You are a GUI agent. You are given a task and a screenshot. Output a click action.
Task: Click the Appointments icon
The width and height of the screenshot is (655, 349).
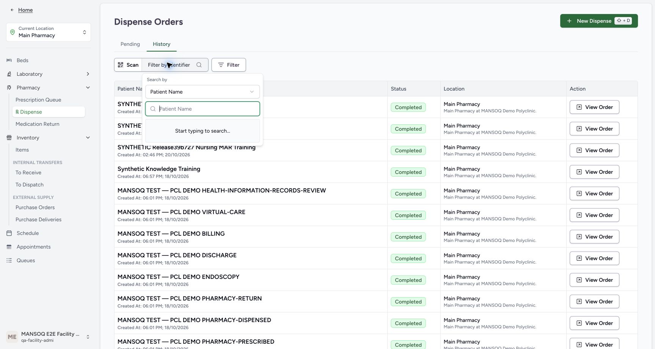(9, 247)
